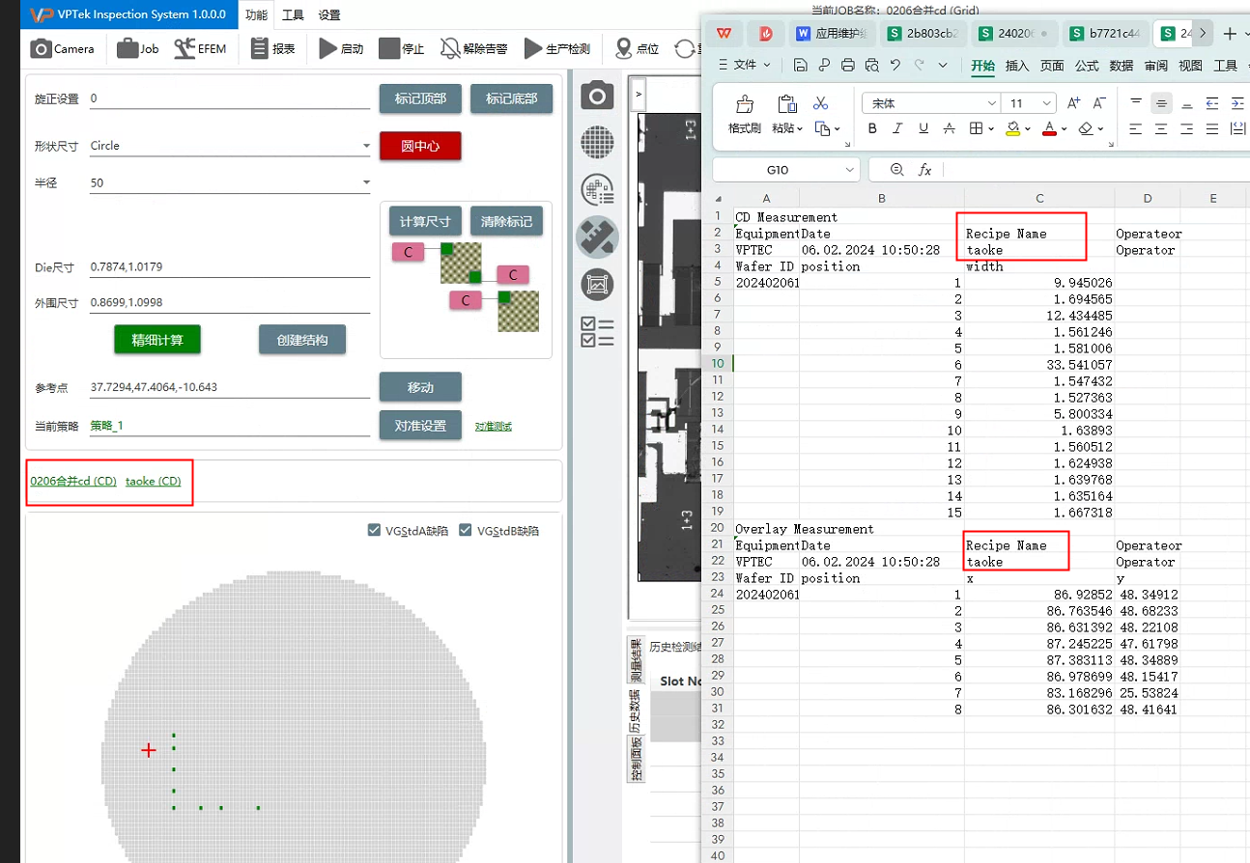Toggle the VGStdA缺陷 checkbox
Viewport: 1250px width, 863px height.
pyautogui.click(x=374, y=530)
